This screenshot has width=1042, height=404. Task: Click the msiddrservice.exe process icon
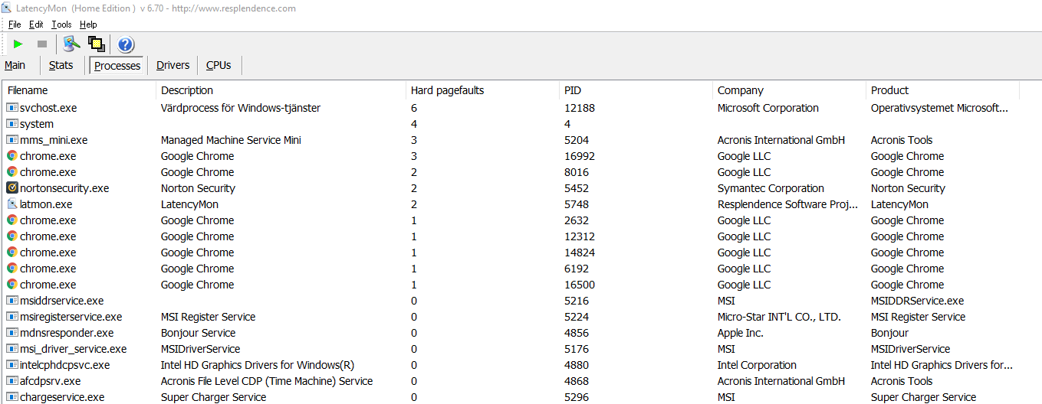12,301
